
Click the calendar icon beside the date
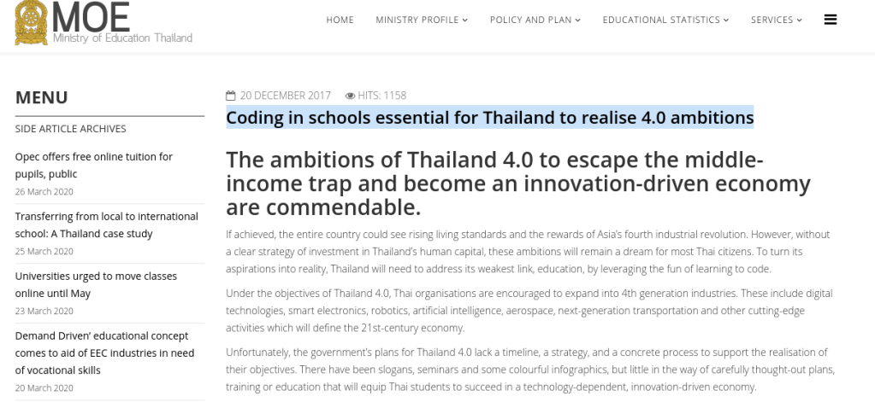(230, 96)
